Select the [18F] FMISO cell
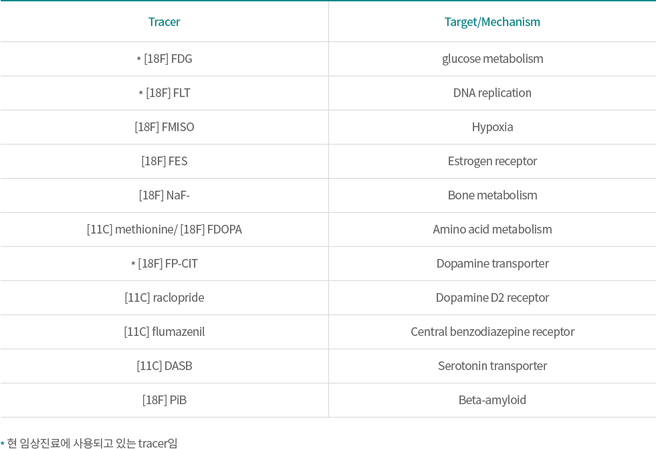Screen dimensions: 656x449 (164, 127)
